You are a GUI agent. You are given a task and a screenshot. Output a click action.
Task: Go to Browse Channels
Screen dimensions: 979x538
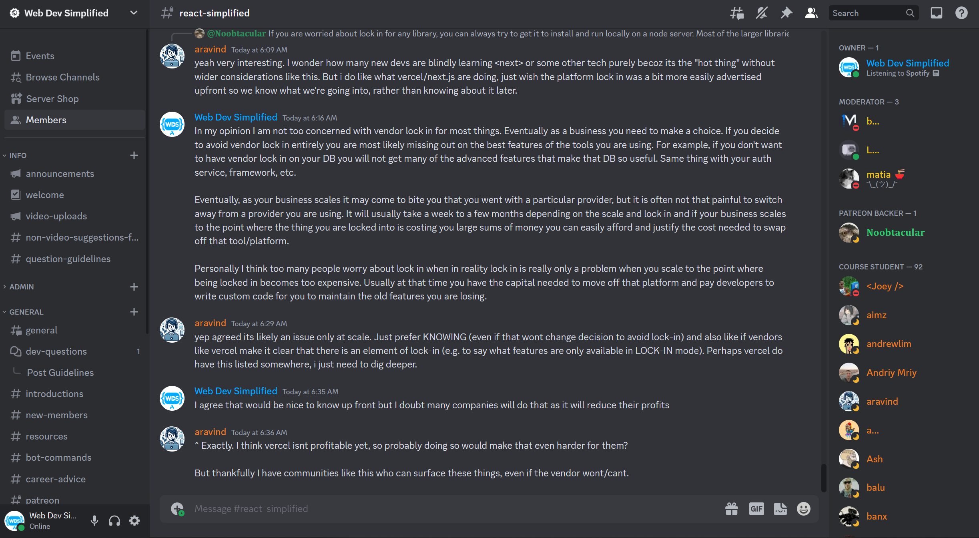(62, 77)
